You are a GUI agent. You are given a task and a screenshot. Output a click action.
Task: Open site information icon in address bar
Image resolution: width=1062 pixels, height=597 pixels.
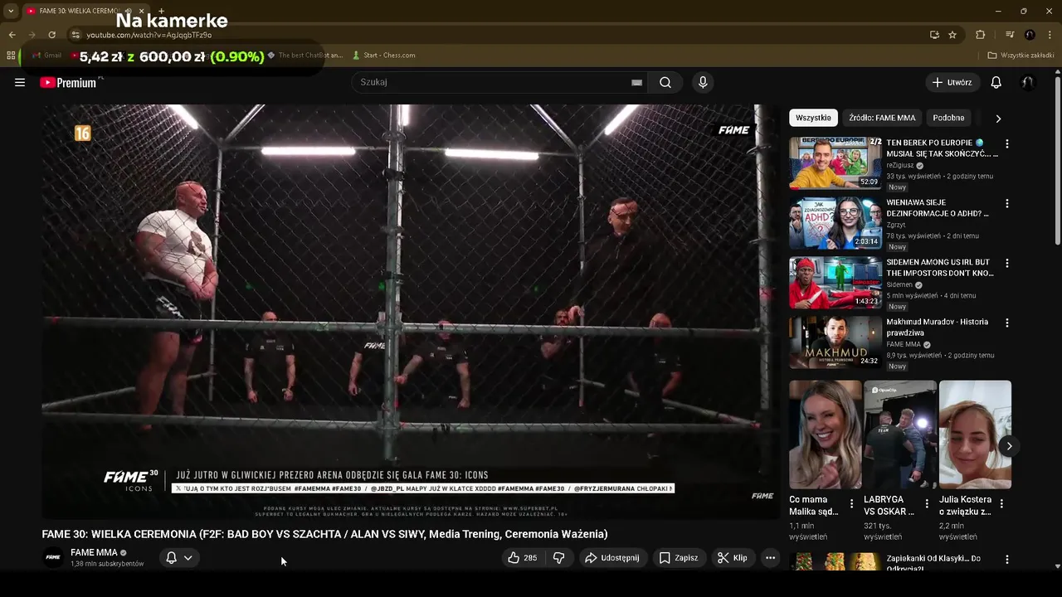point(76,35)
